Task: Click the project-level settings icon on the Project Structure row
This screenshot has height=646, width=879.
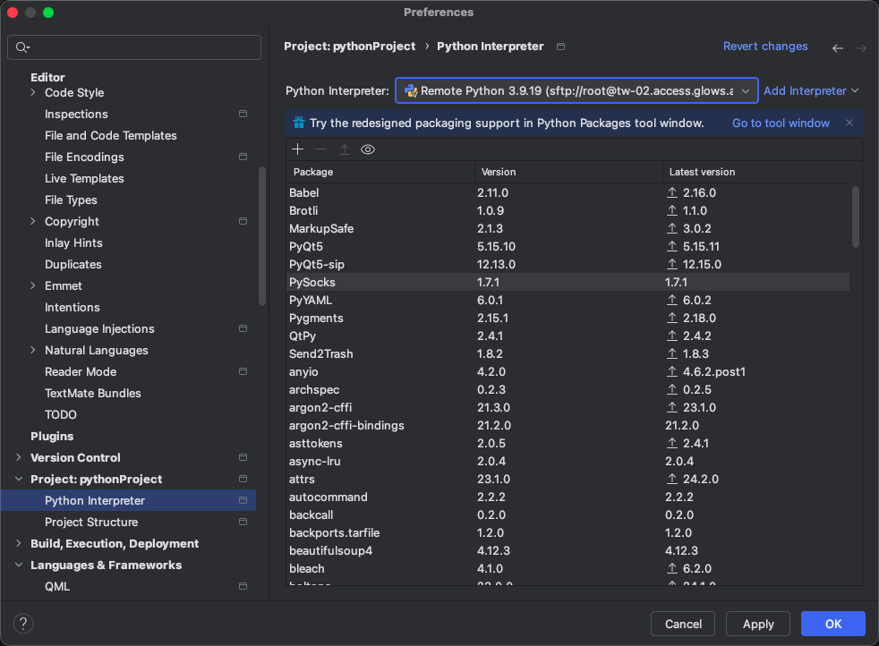Action: [x=243, y=522]
